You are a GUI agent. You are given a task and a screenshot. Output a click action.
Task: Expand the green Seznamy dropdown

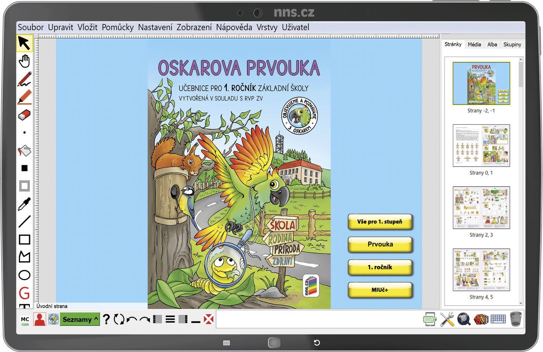80,319
